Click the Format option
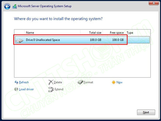 (x=88, y=82)
